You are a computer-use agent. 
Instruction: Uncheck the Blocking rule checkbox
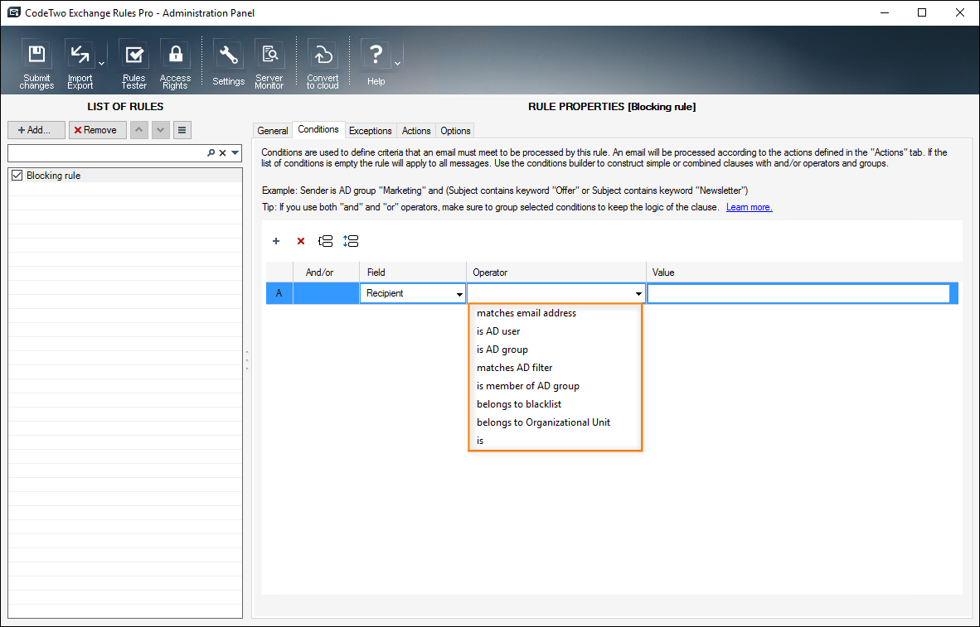[x=17, y=176]
